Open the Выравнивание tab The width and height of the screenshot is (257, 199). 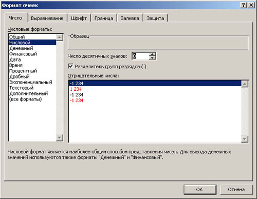click(47, 18)
